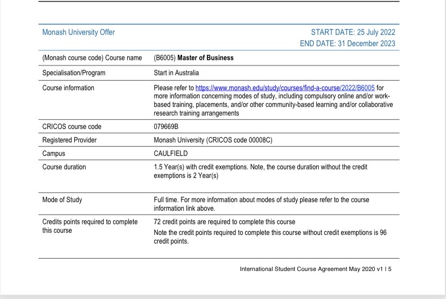Open the monash.edu B6005 course link

tap(285, 88)
